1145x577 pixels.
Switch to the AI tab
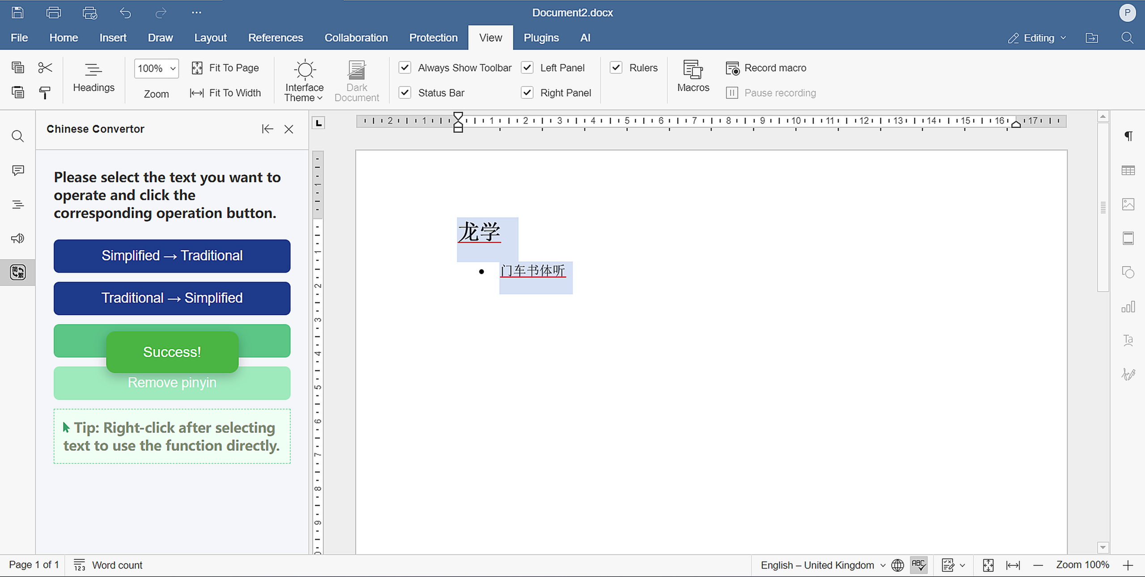click(585, 38)
